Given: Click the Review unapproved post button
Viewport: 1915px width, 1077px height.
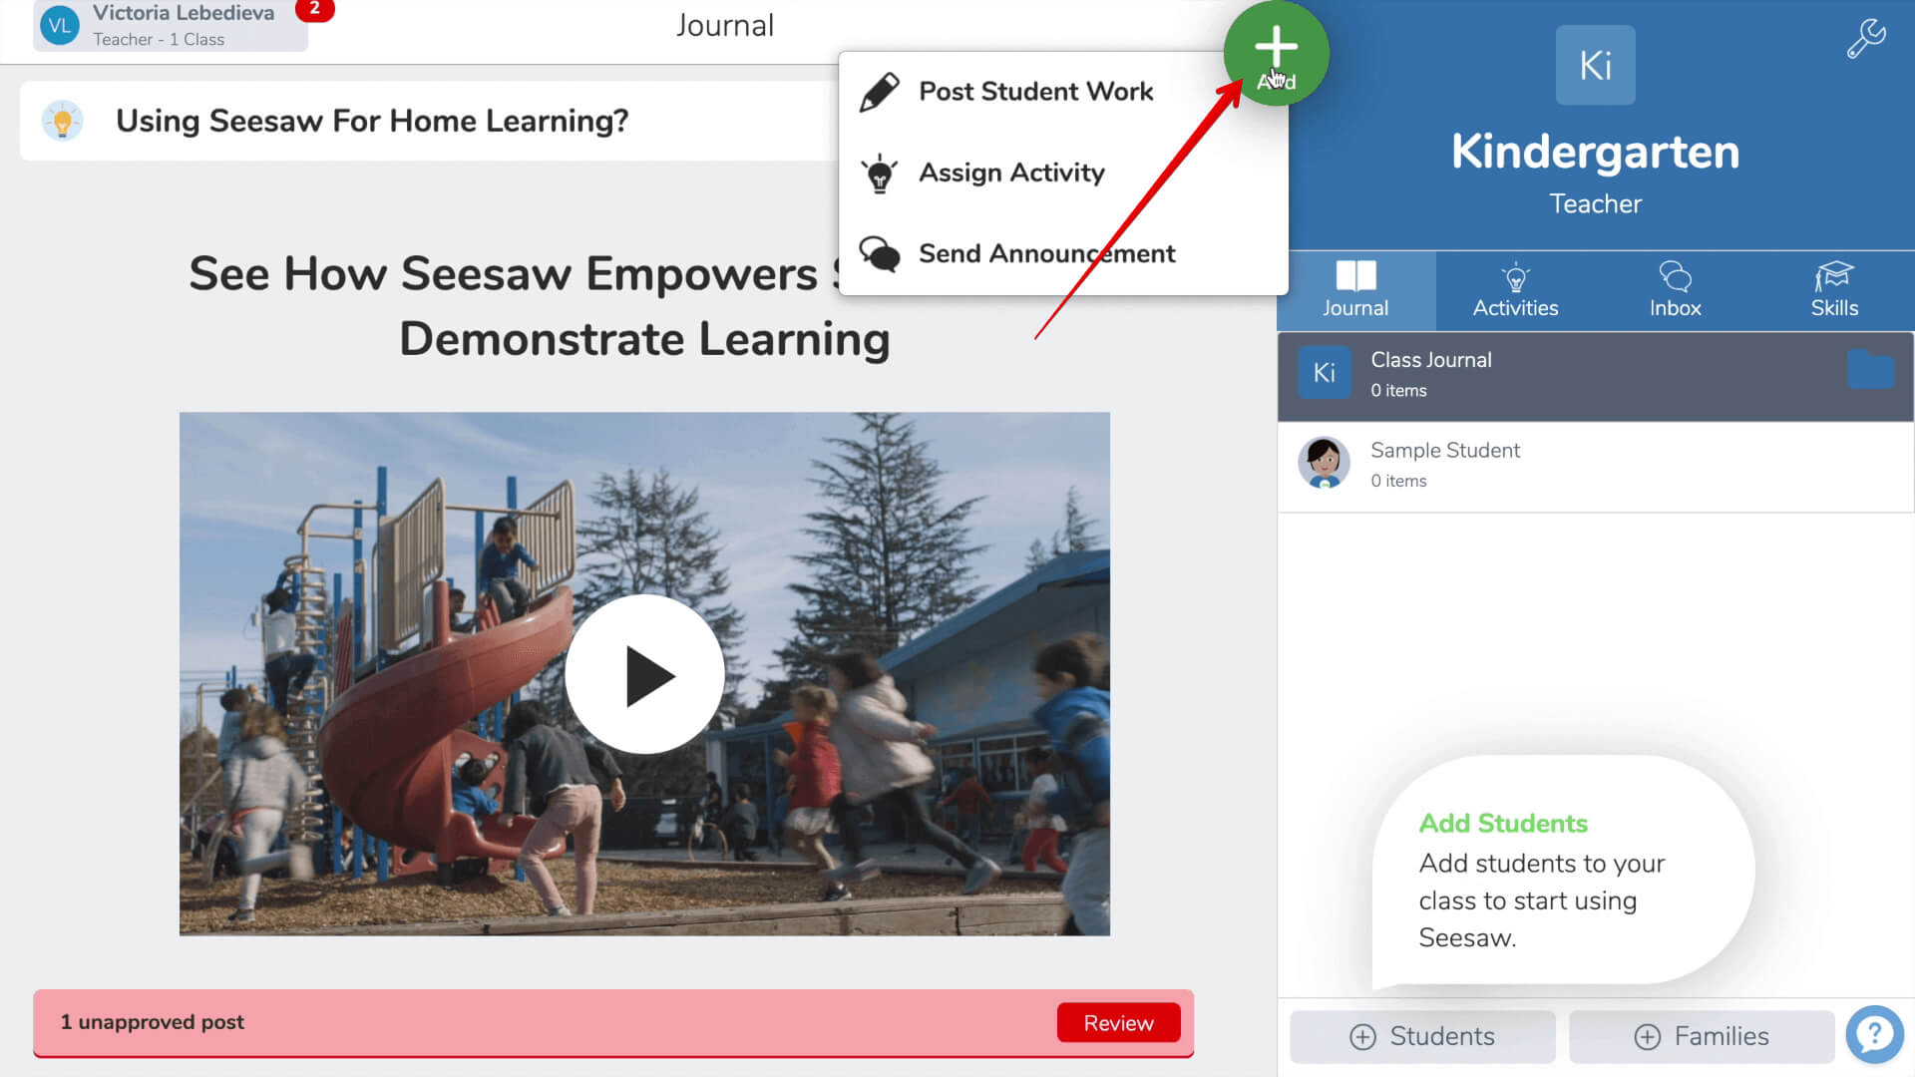Looking at the screenshot, I should [1119, 1023].
